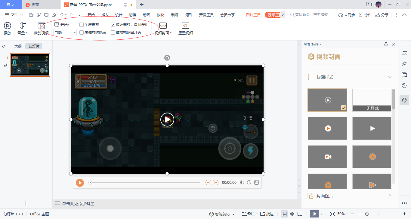
Task: Open the 音量 volume control
Action: point(22,29)
